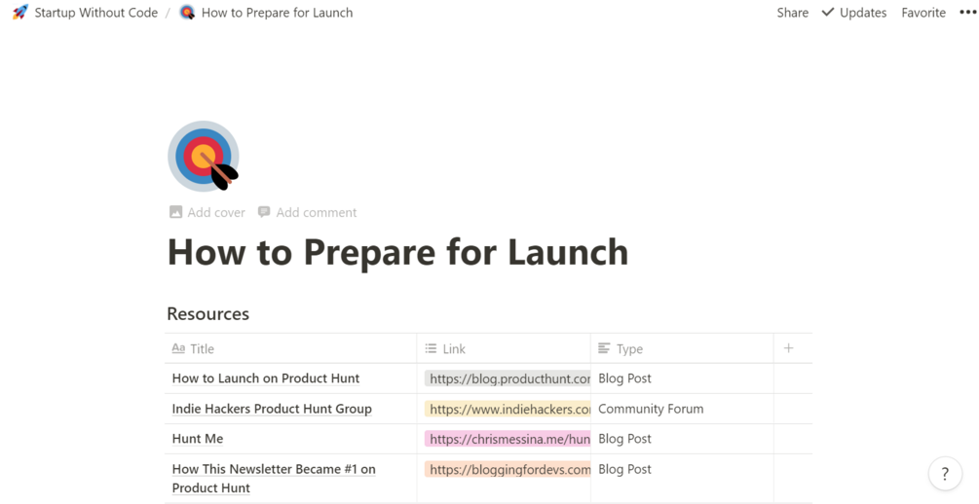Open How to Launch on Product Hunt

266,378
